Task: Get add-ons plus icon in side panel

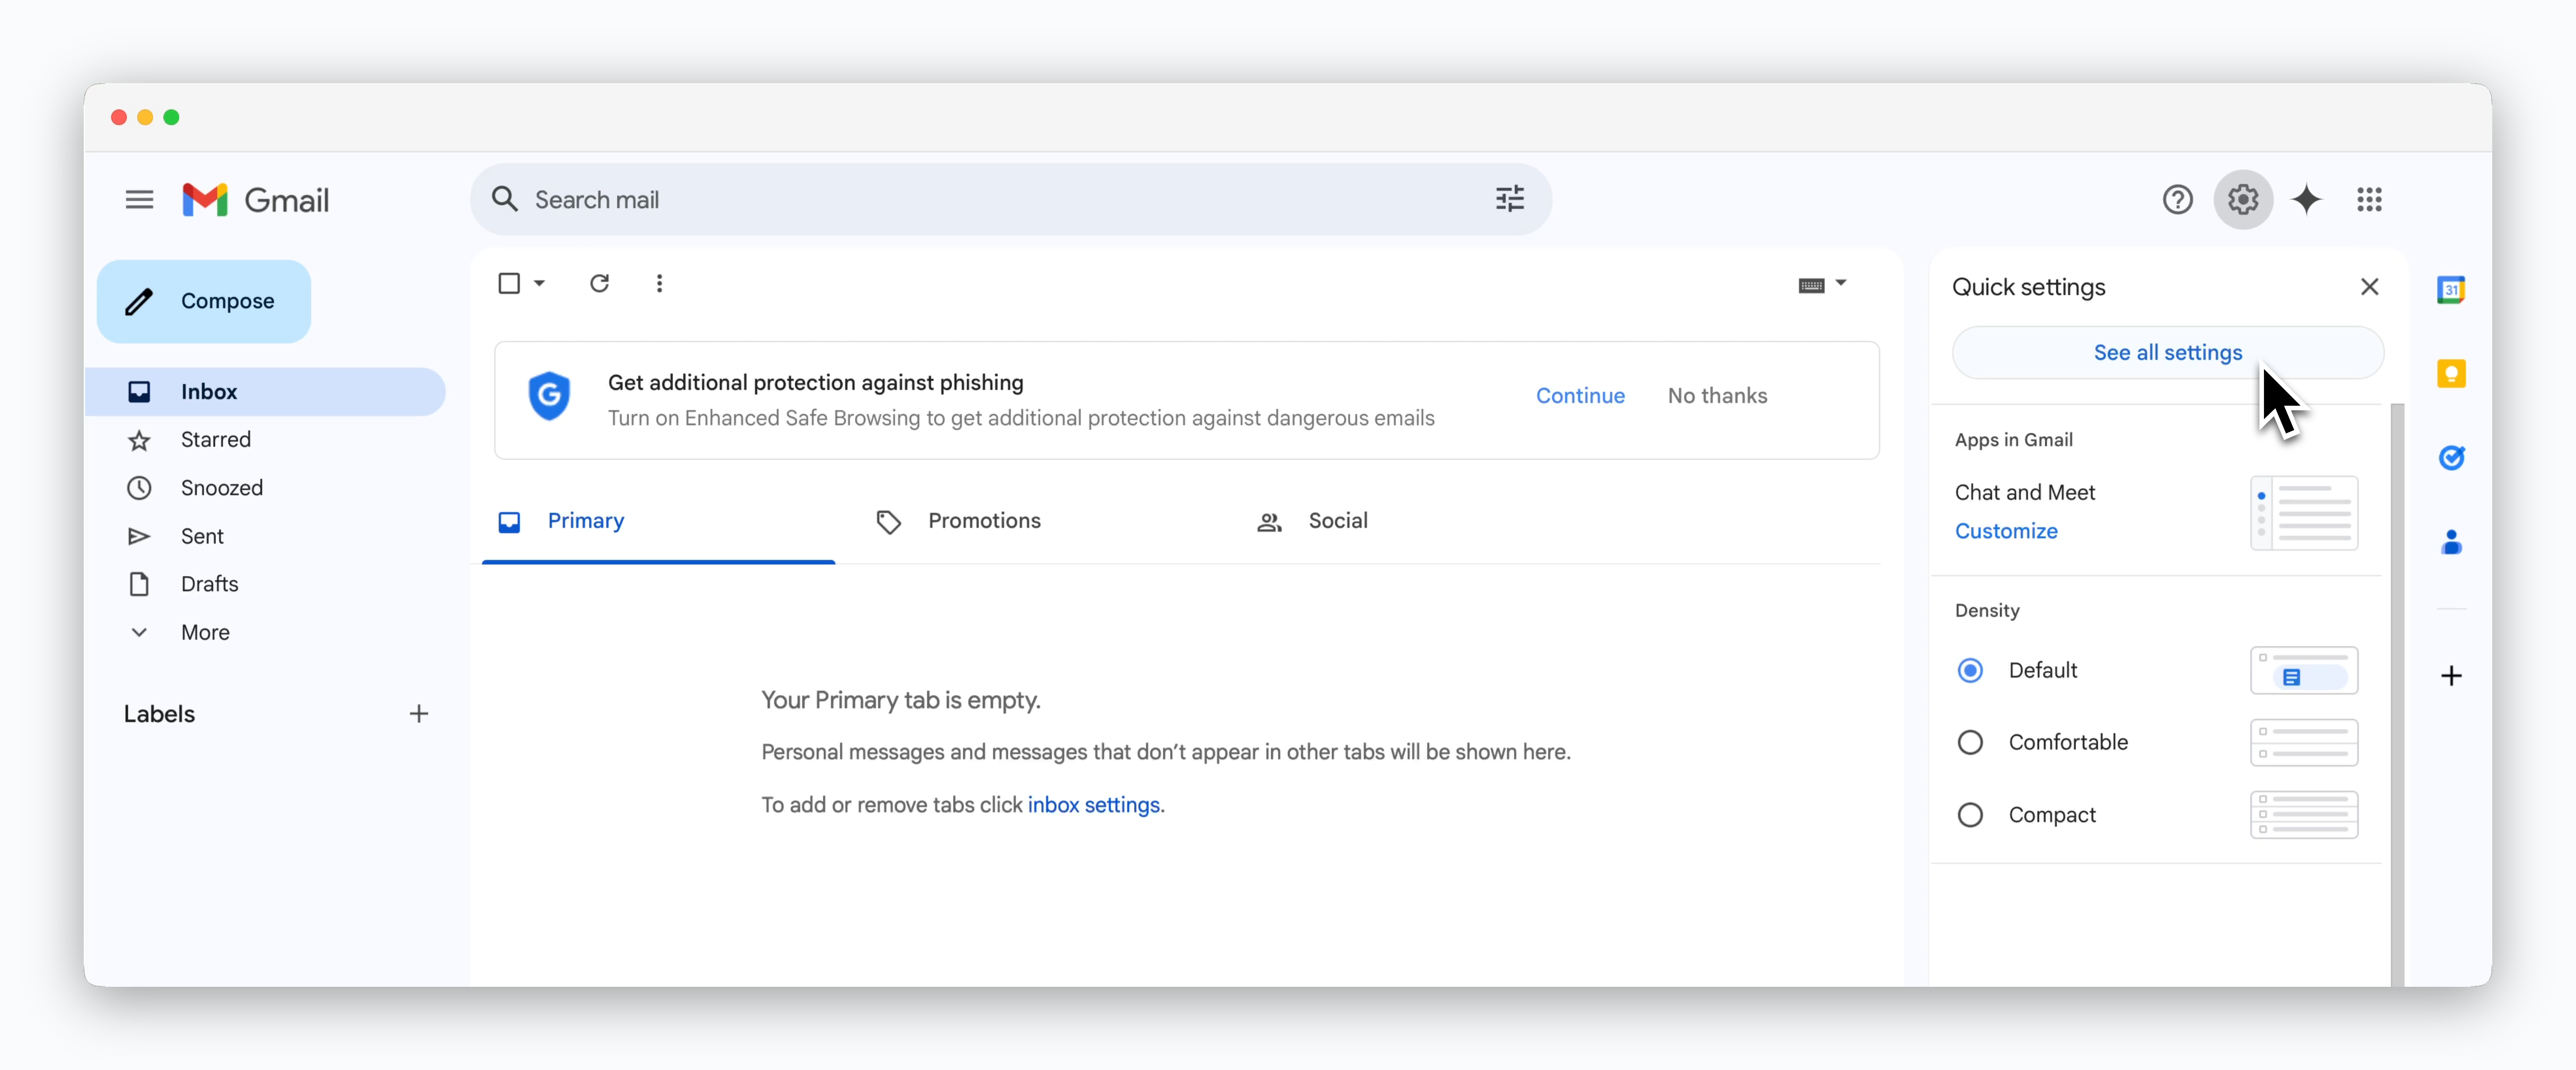Action: coord(2450,676)
